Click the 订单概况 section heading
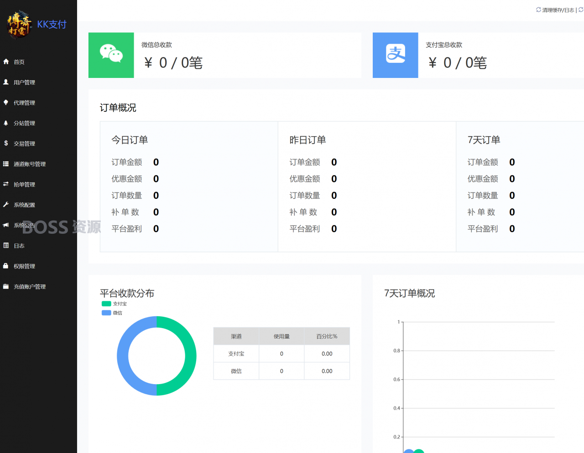 118,108
